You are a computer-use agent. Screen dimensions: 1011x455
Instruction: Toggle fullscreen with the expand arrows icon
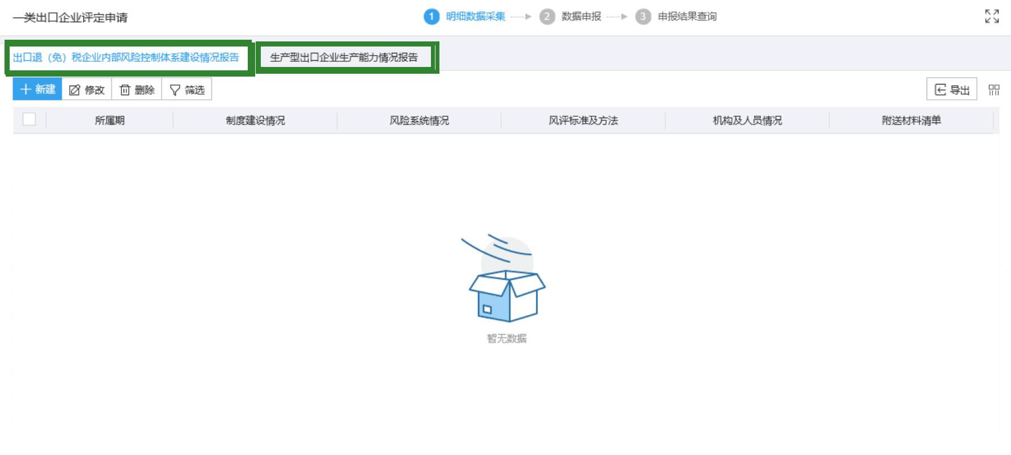coord(992,16)
